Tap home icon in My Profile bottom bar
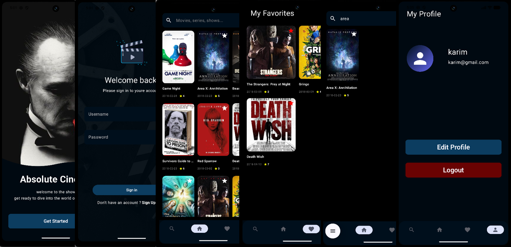Screen dimensions: 511x247 coord(439,230)
